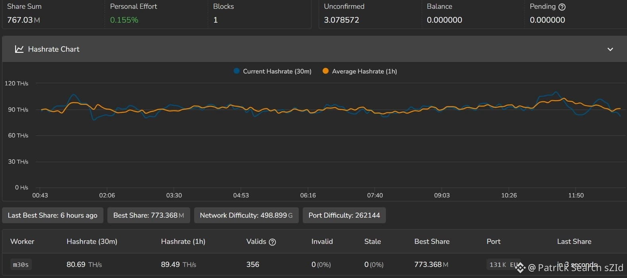Click the Valids help question-mark icon
Image resolution: width=627 pixels, height=278 pixels.
click(273, 242)
